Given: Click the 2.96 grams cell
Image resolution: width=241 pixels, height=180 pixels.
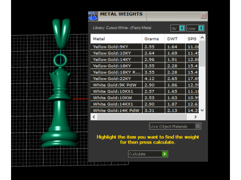Looking at the screenshot, I should click(x=154, y=59).
